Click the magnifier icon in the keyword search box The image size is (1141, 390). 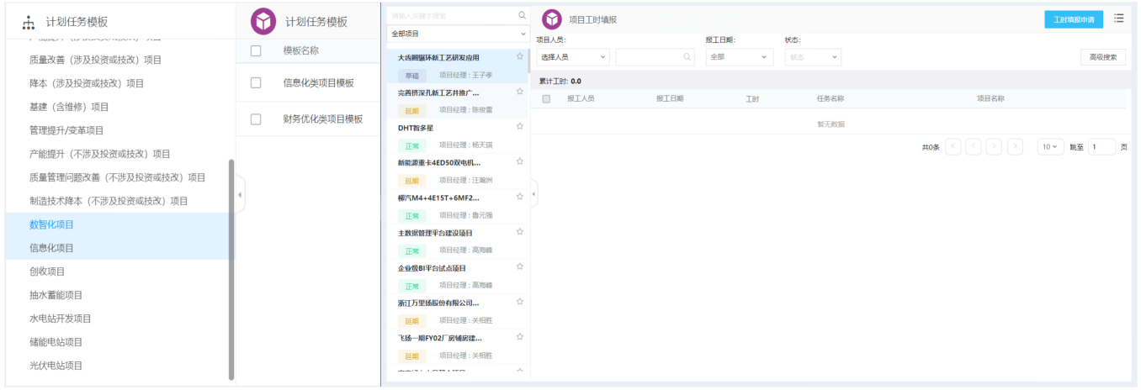click(522, 15)
